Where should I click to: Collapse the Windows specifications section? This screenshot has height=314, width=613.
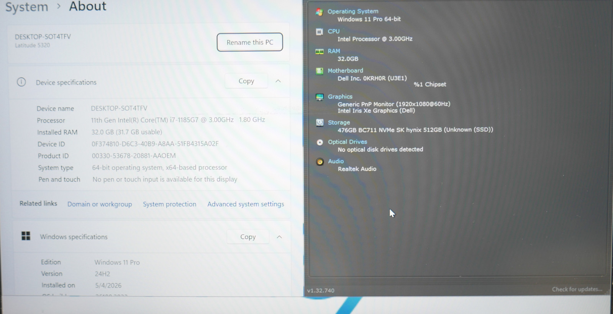pos(279,237)
